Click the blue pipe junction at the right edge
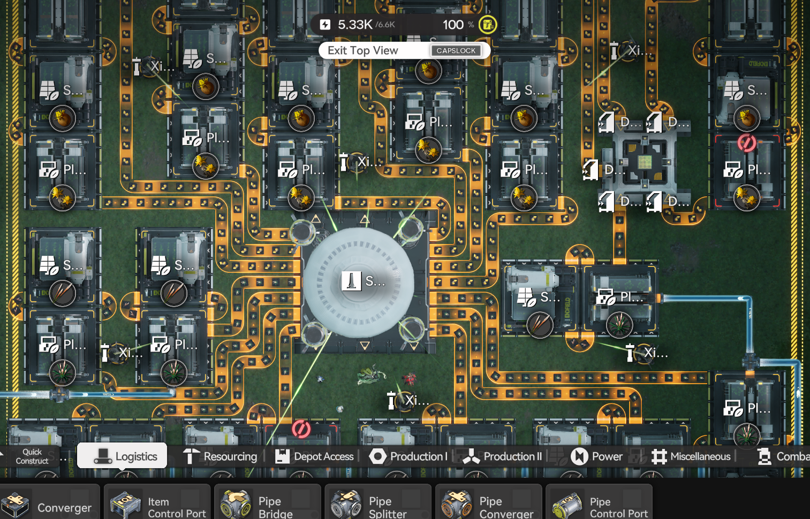Viewport: 810px width, 519px height. pyautogui.click(x=750, y=362)
